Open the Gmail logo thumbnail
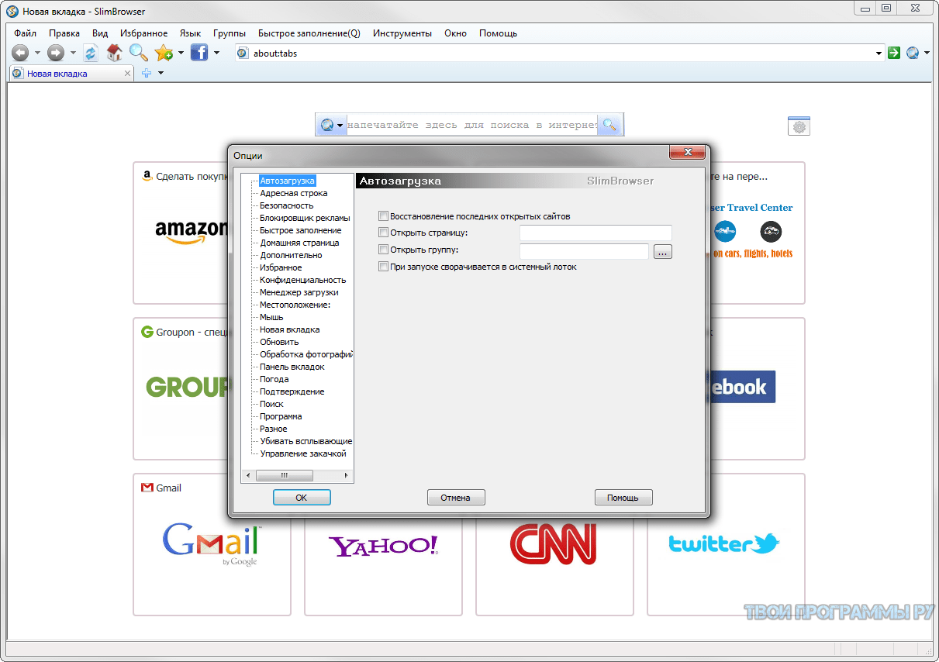This screenshot has height=662, width=939. 211,545
